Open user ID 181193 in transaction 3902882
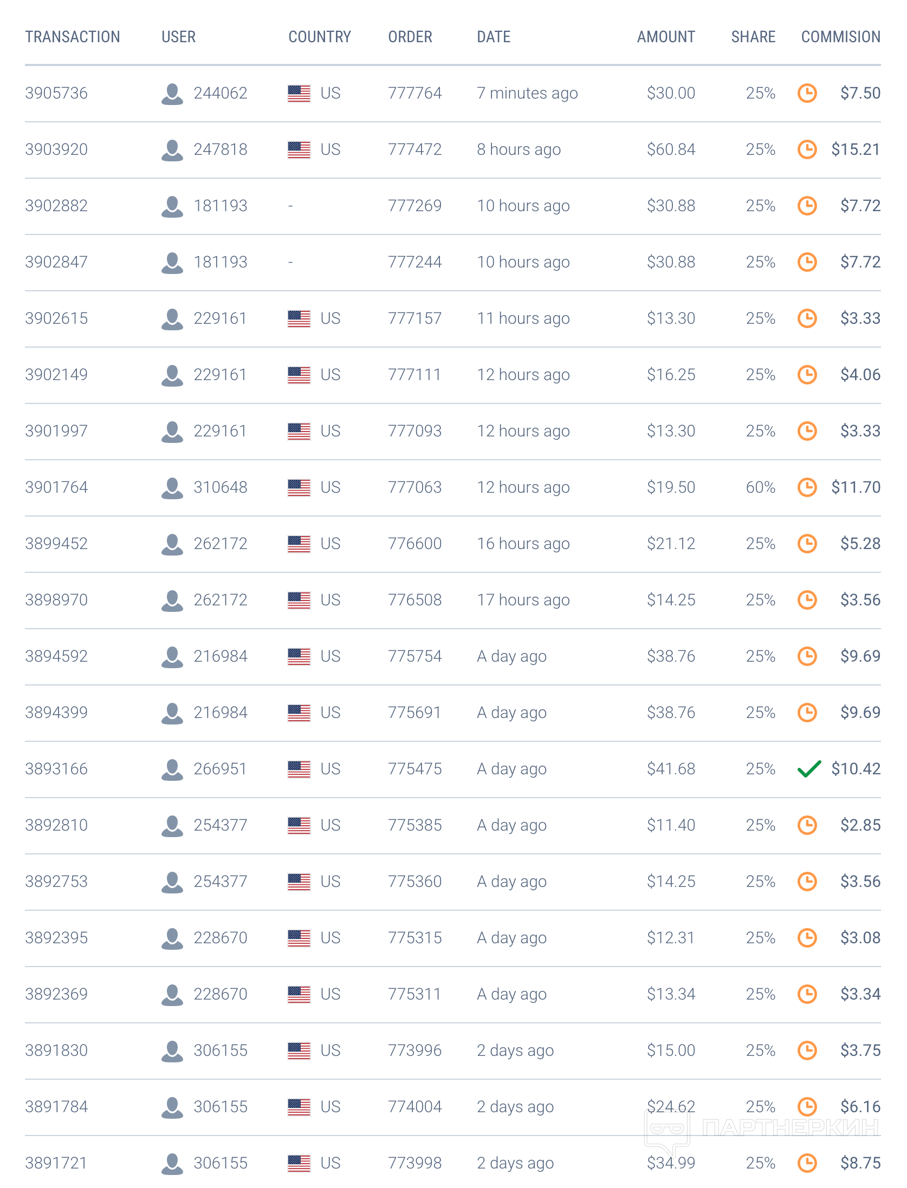 [221, 206]
